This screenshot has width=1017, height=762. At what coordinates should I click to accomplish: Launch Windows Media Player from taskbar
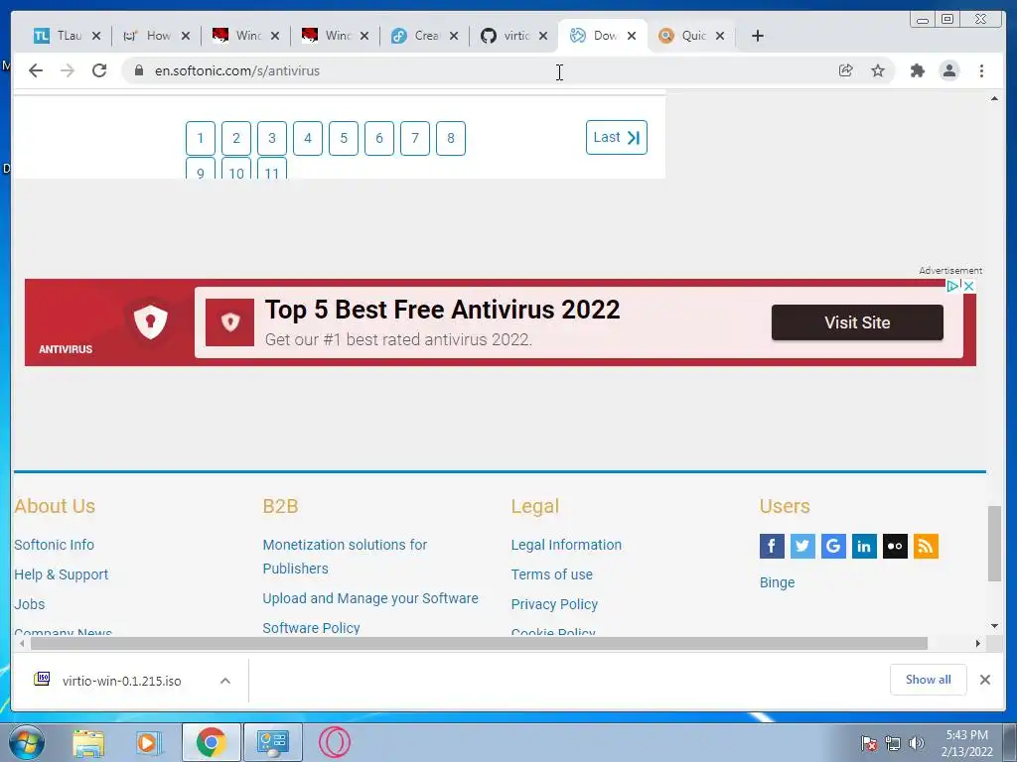tap(149, 742)
